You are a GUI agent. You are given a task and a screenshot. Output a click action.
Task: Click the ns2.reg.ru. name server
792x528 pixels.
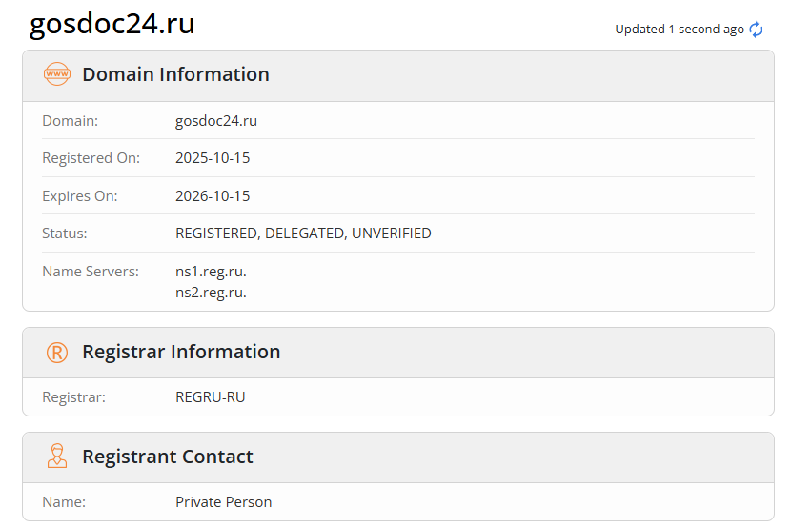211,293
